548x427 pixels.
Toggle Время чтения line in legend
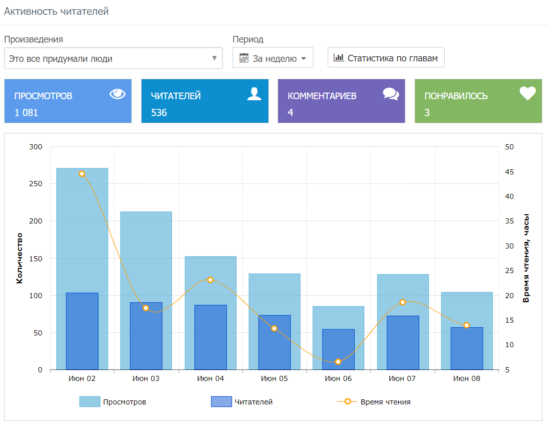click(x=374, y=402)
